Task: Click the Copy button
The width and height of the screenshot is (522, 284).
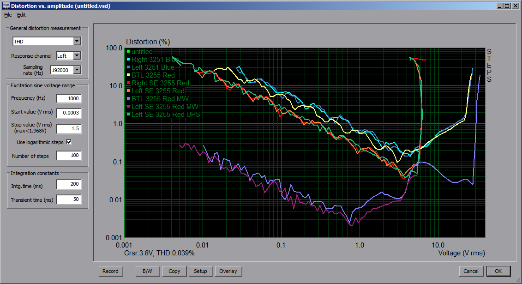Action: pyautogui.click(x=174, y=271)
